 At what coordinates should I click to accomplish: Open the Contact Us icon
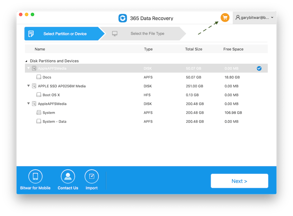68,176
